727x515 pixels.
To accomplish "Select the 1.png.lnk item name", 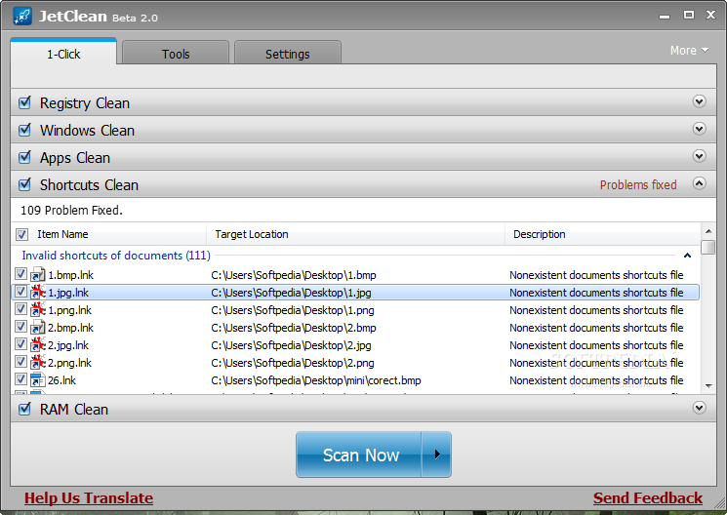I will 69,310.
